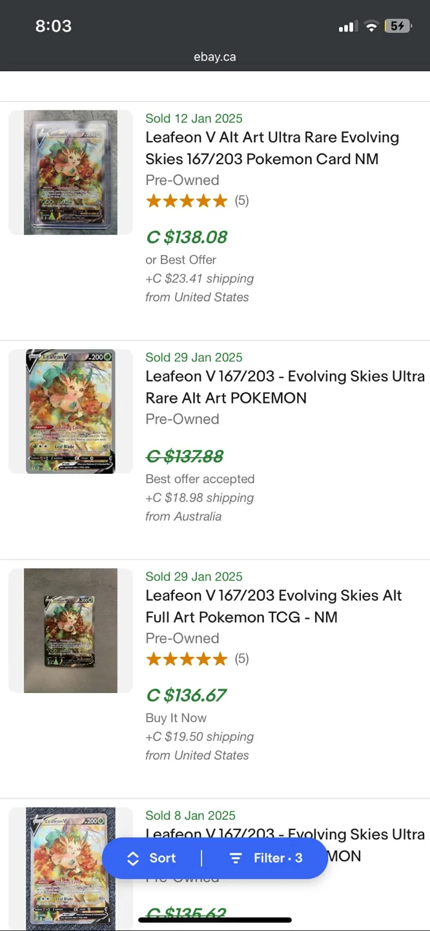The width and height of the screenshot is (430, 931).
Task: Open the Leafeon V Alt Art Ultra Rare listing
Action: click(271, 148)
